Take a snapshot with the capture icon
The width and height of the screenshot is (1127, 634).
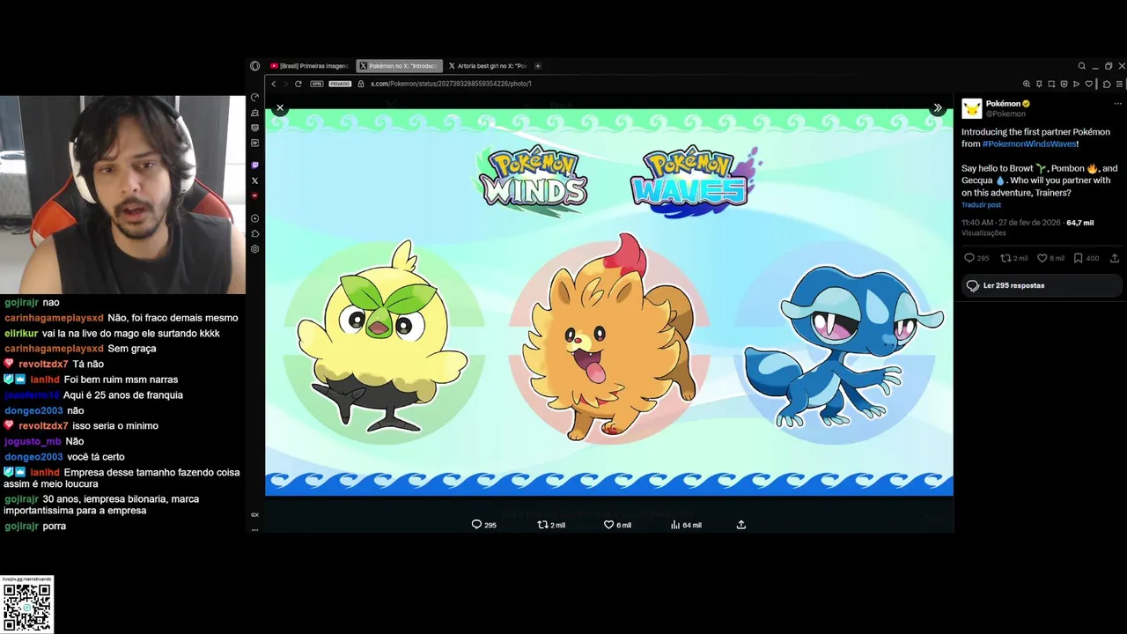[1051, 84]
